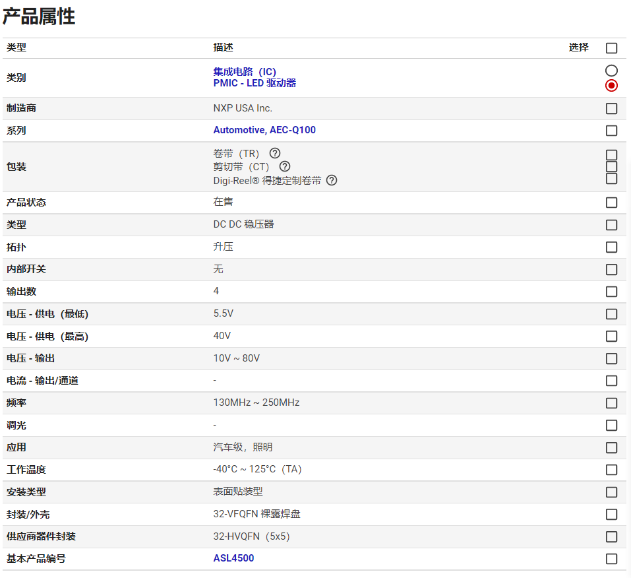Check the 拓扑 升压 checkbox
The width and height of the screenshot is (631, 578).
[611, 247]
